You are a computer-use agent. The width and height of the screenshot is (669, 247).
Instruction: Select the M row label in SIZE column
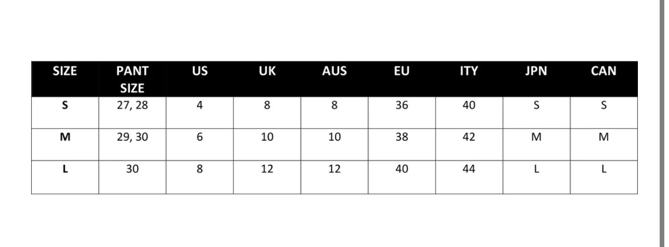[x=65, y=137]
